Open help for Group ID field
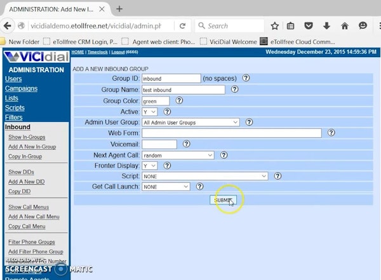Screen dimensions: 381x280 [x=246, y=78]
